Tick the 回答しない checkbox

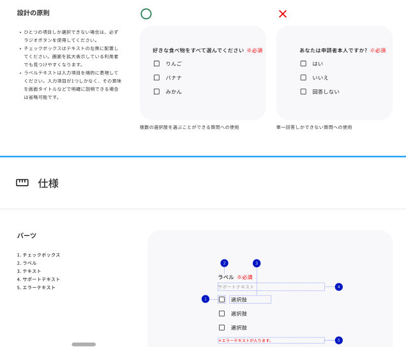303,91
